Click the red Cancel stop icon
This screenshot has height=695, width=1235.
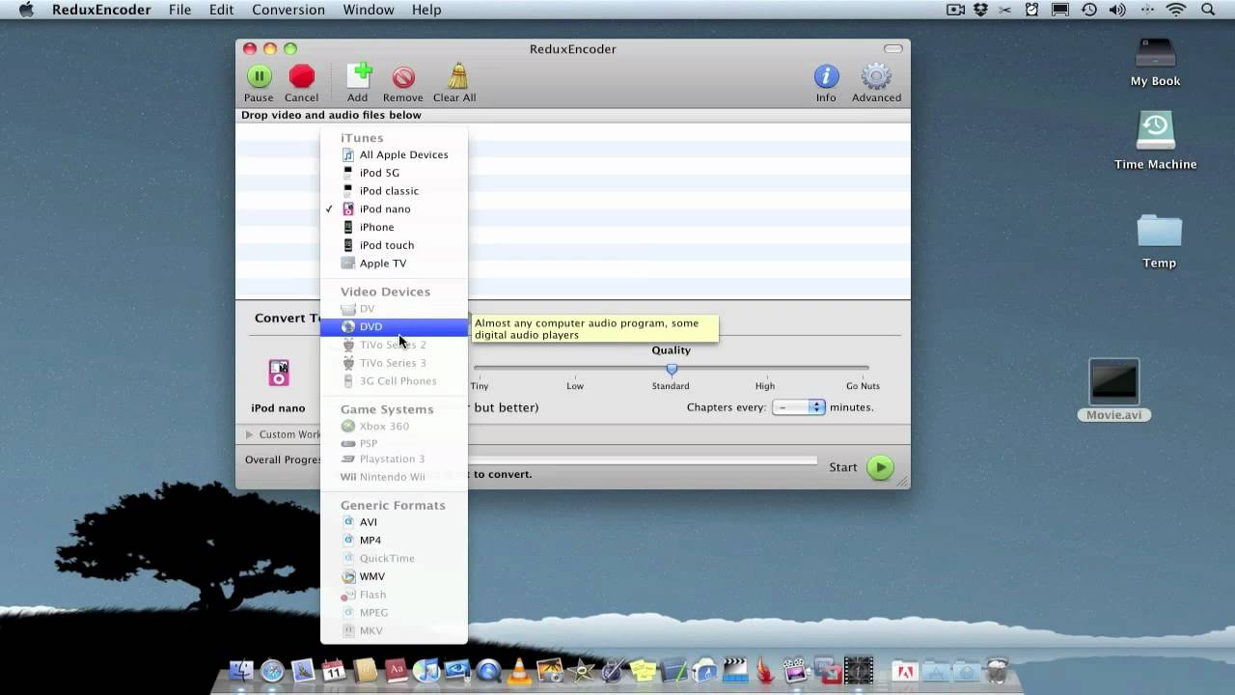pyautogui.click(x=302, y=76)
